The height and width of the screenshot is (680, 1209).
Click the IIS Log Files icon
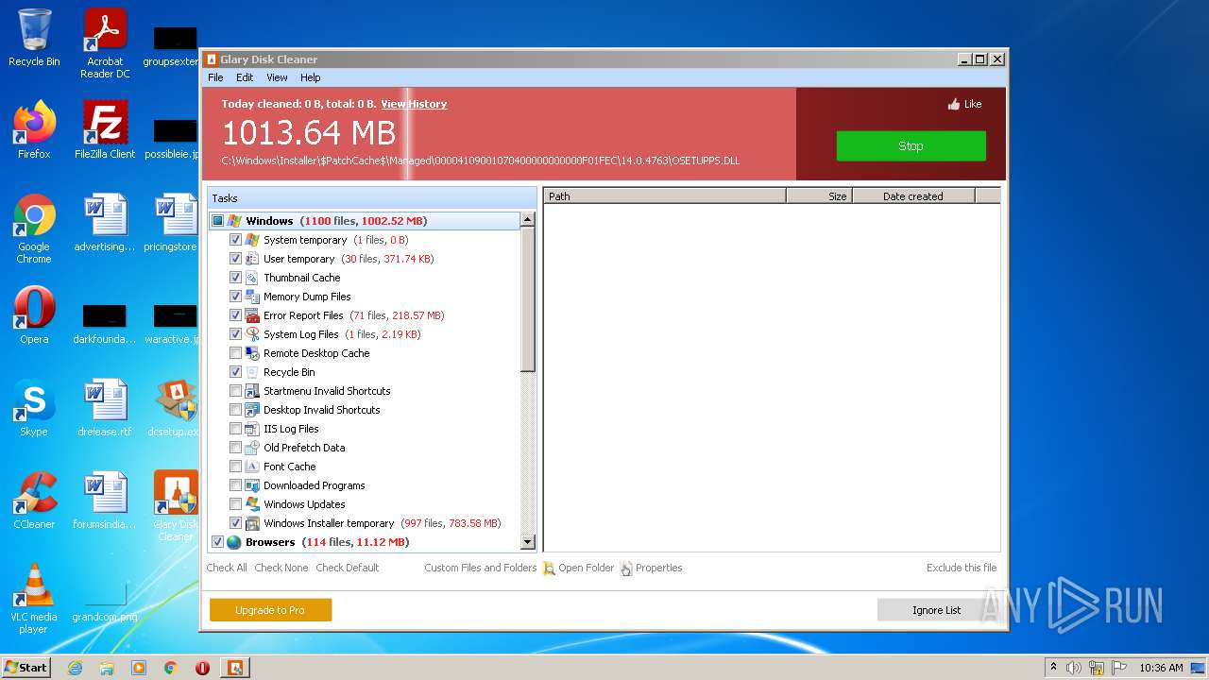click(x=252, y=429)
